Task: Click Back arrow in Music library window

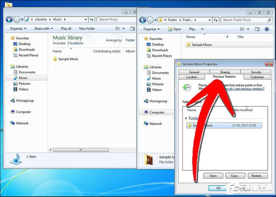Action: pyautogui.click(x=9, y=20)
